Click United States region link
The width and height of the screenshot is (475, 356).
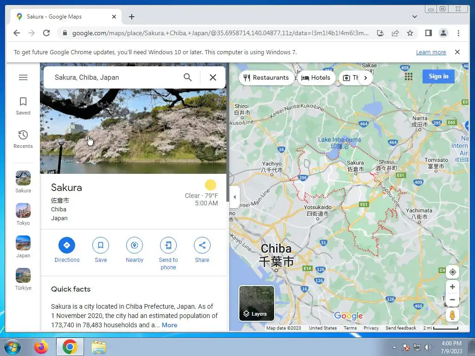(323, 328)
